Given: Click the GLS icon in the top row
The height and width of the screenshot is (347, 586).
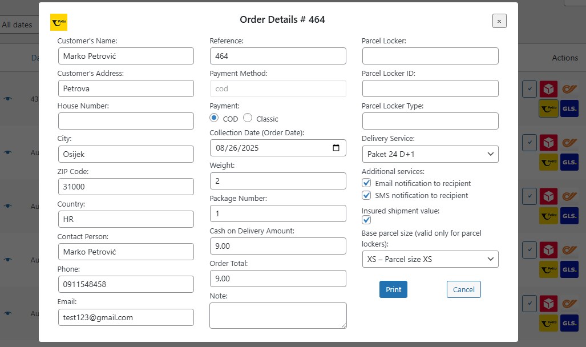Looking at the screenshot, I should click(x=569, y=108).
